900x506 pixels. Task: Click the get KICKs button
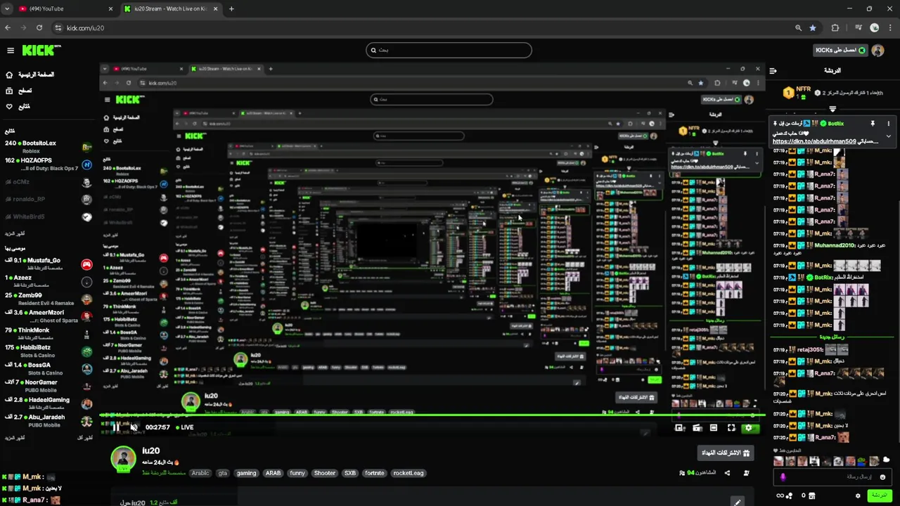840,50
